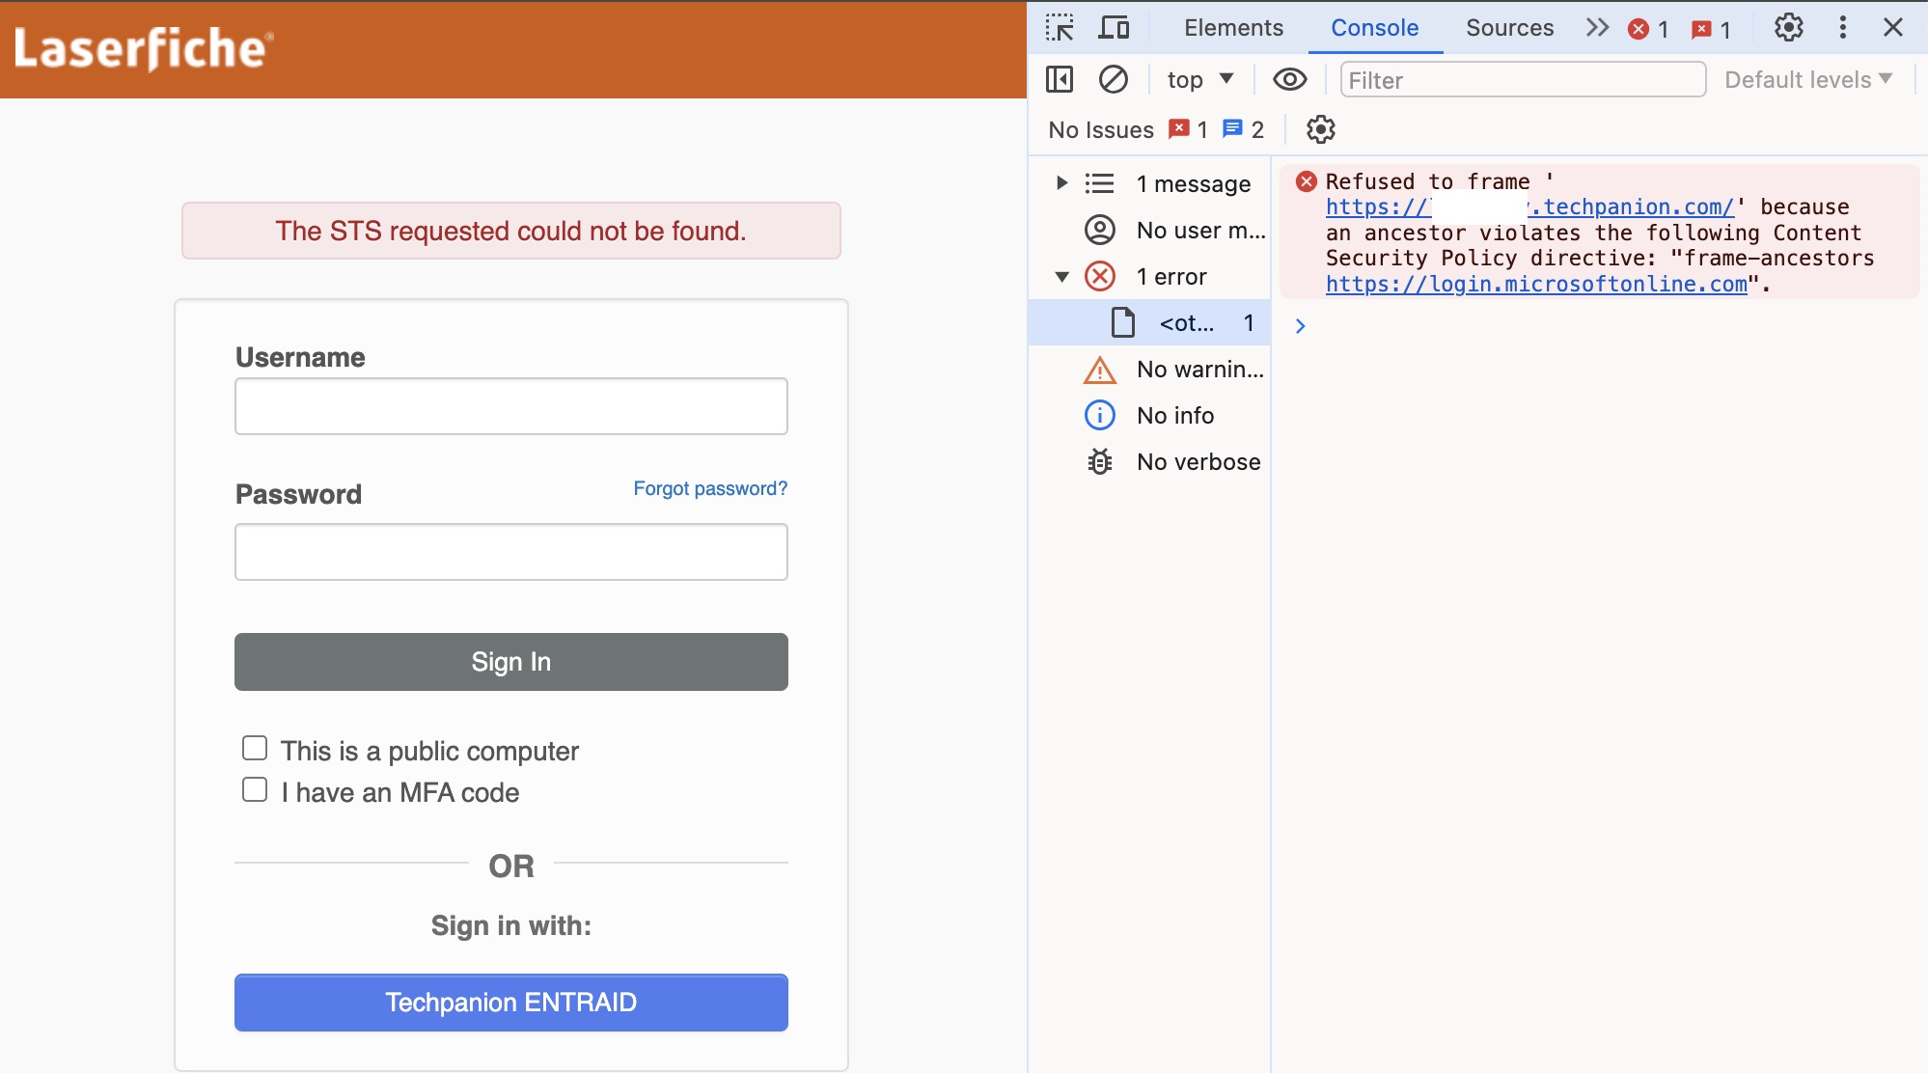
Task: Select the 1 message list icon
Action: click(x=1099, y=182)
